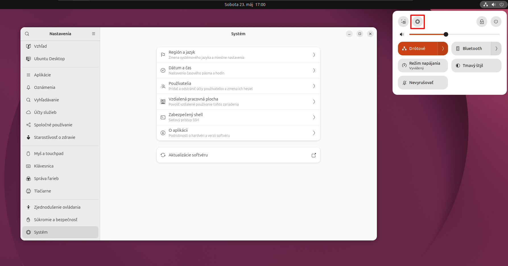Open the Settings hamburger menu
Viewport: 508px width, 266px height.
click(x=94, y=34)
